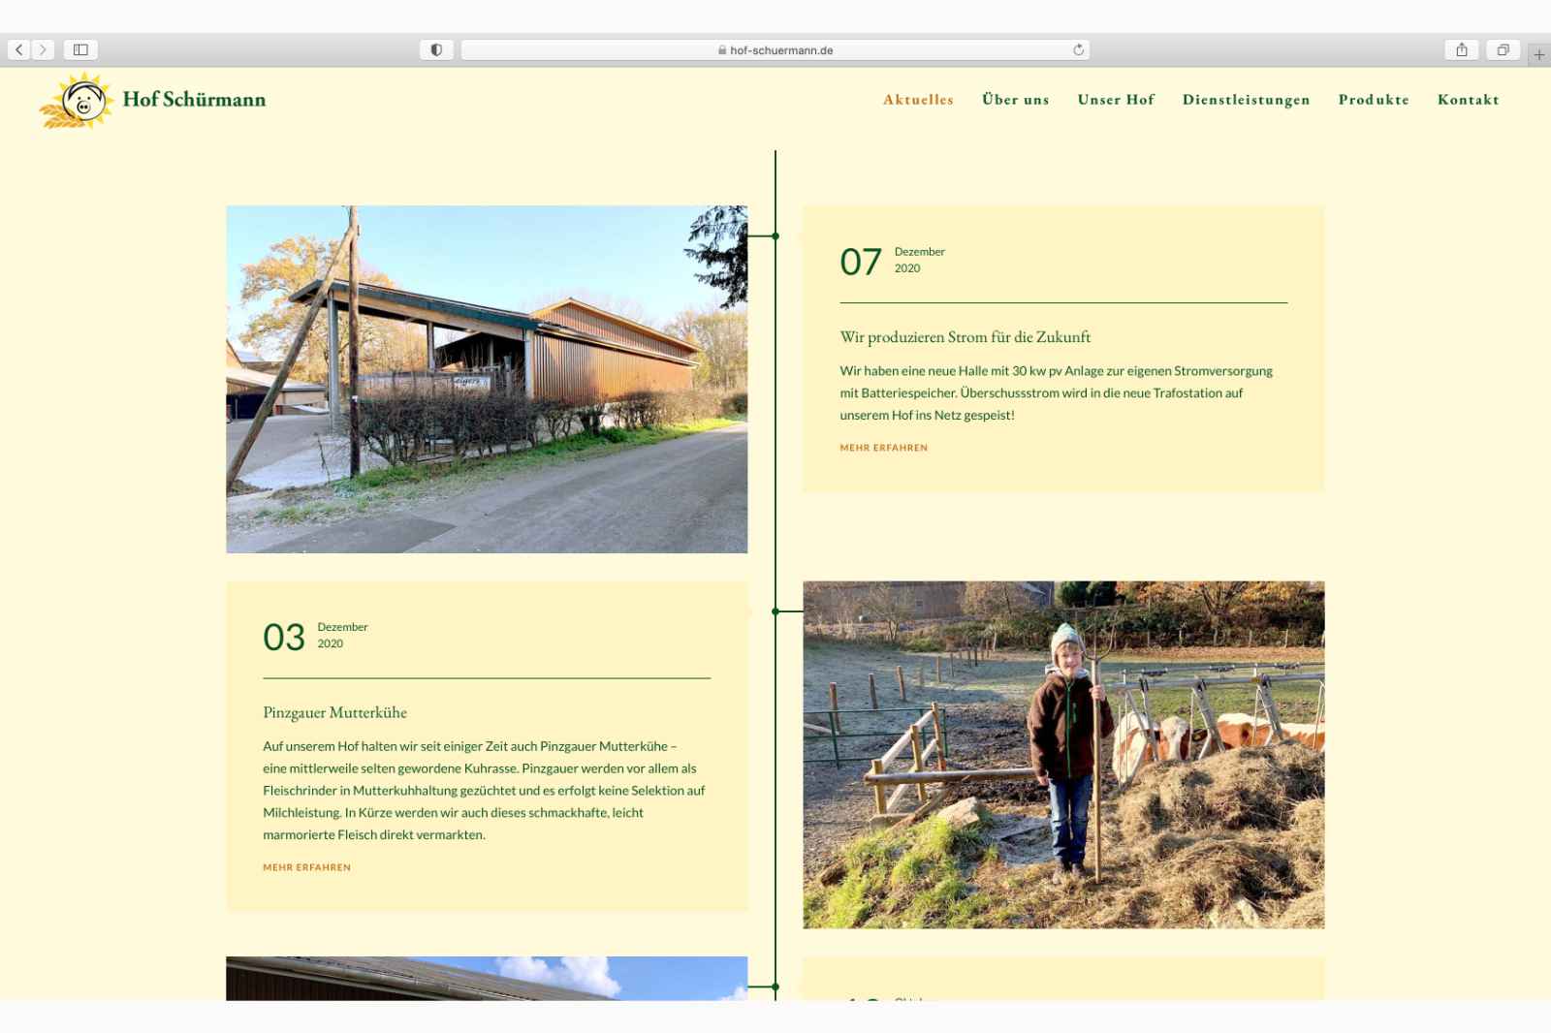Open a new browser tab
Image resolution: width=1551 pixels, height=1033 pixels.
click(1539, 54)
